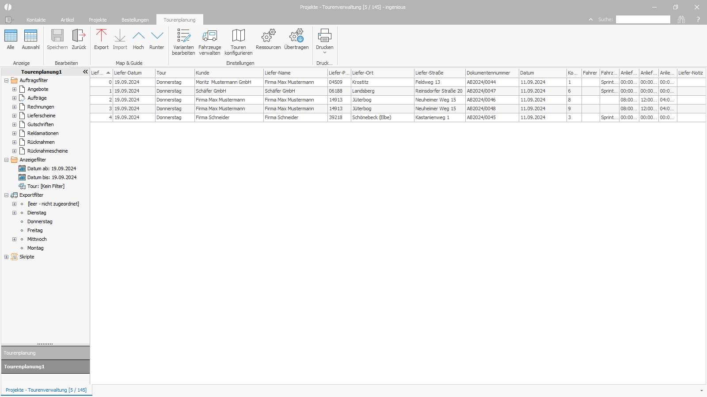
Task: Select row with Schäfer GmbH
Action: (398, 91)
